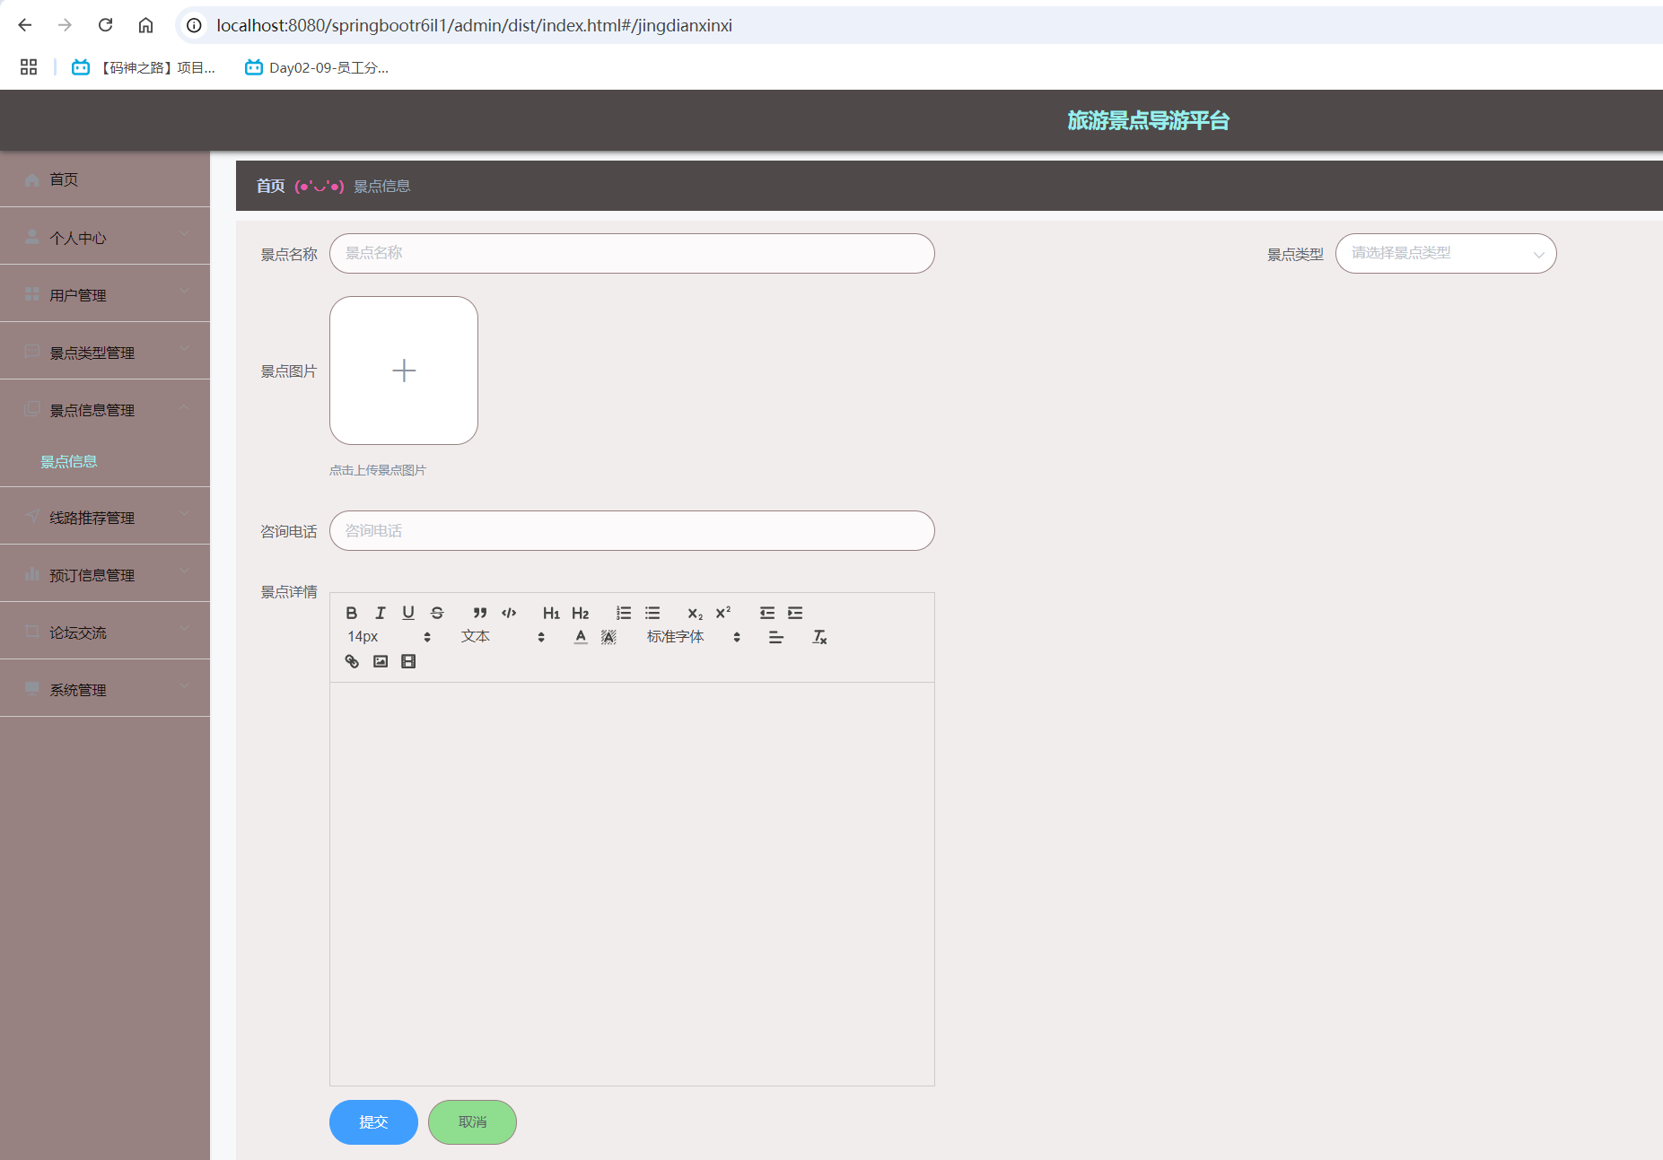This screenshot has height=1160, width=1663.
Task: Click the 取消 cancel button
Action: point(472,1122)
